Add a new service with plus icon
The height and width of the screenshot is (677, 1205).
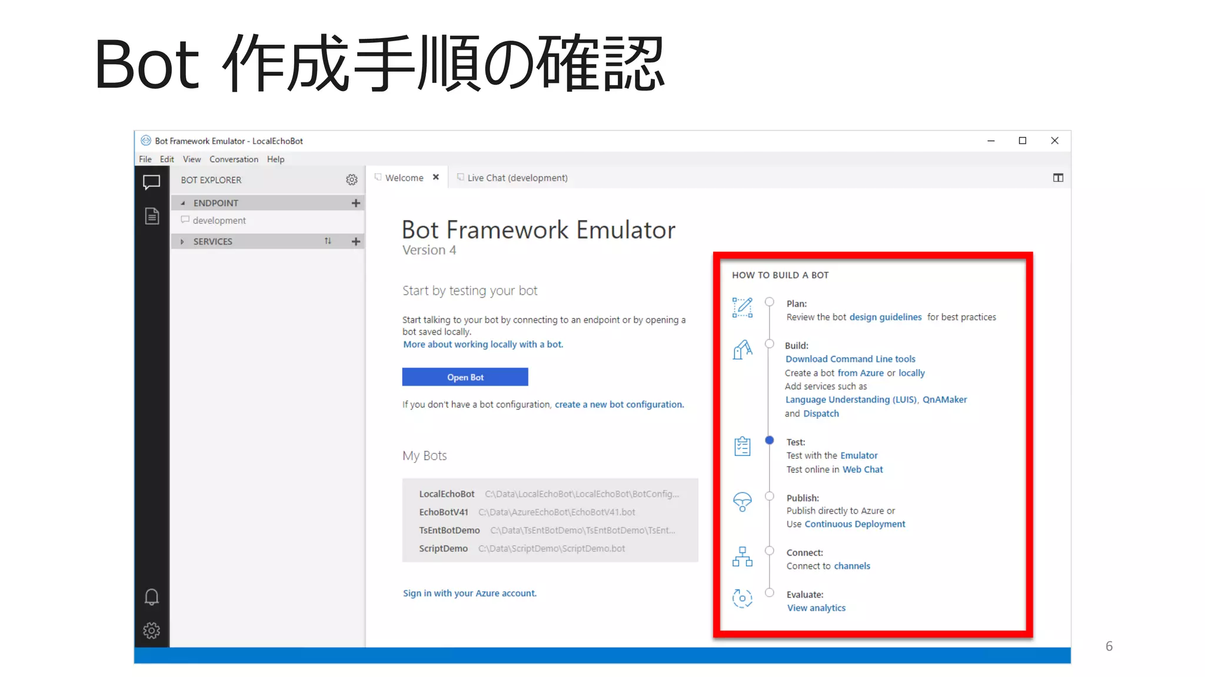[x=355, y=242]
